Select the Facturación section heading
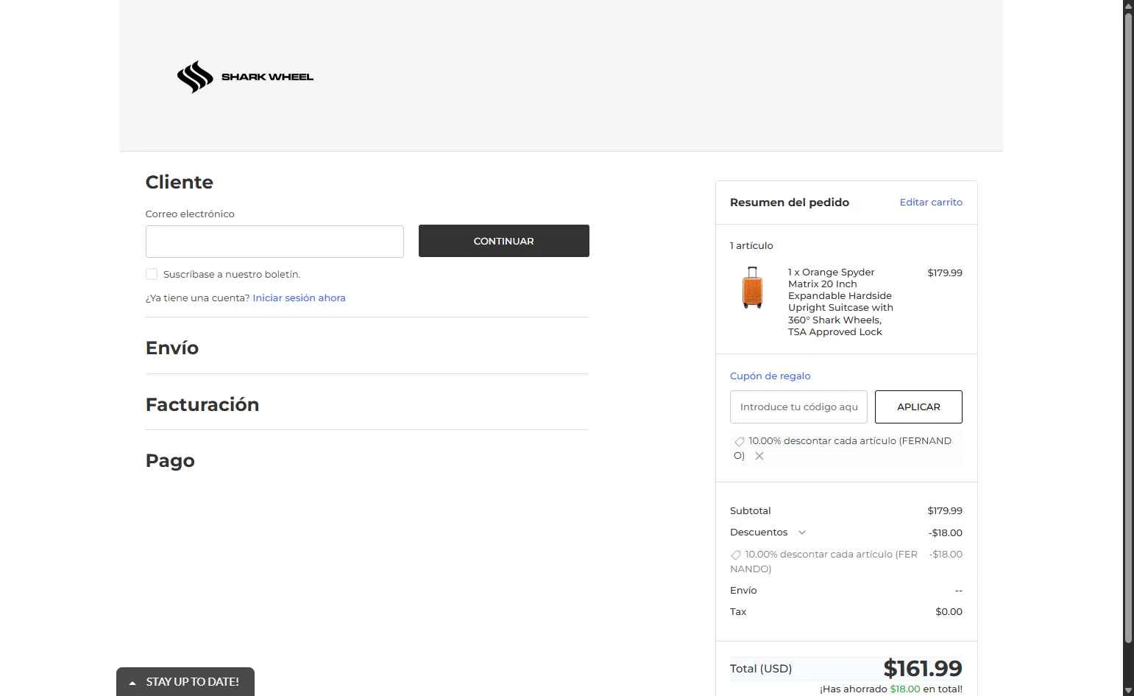 coord(202,404)
